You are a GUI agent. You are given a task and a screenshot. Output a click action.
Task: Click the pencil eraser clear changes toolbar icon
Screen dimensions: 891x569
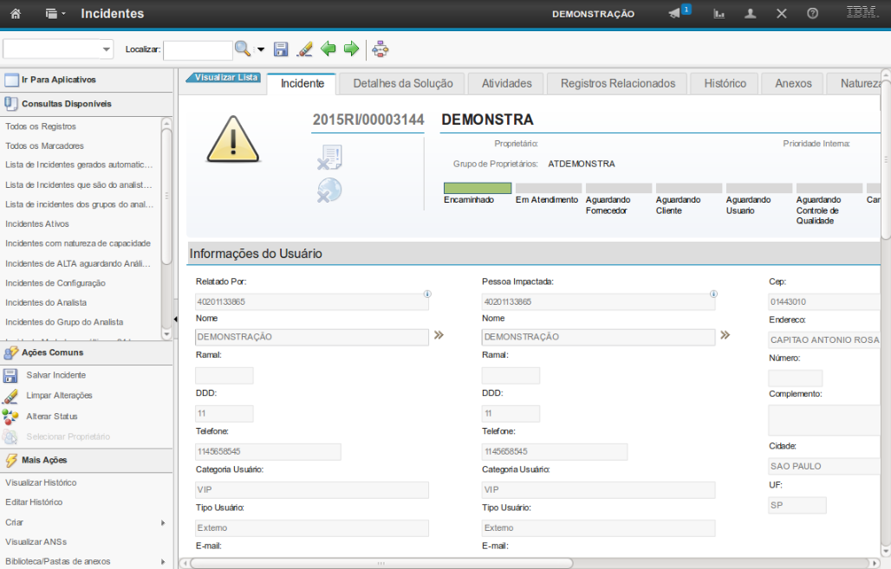pyautogui.click(x=304, y=49)
